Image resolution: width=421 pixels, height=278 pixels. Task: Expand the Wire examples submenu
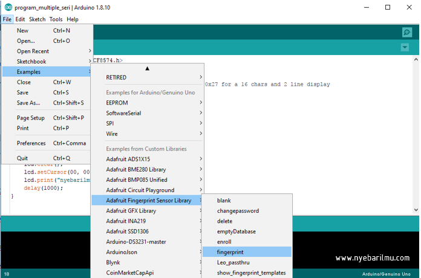tap(147, 134)
